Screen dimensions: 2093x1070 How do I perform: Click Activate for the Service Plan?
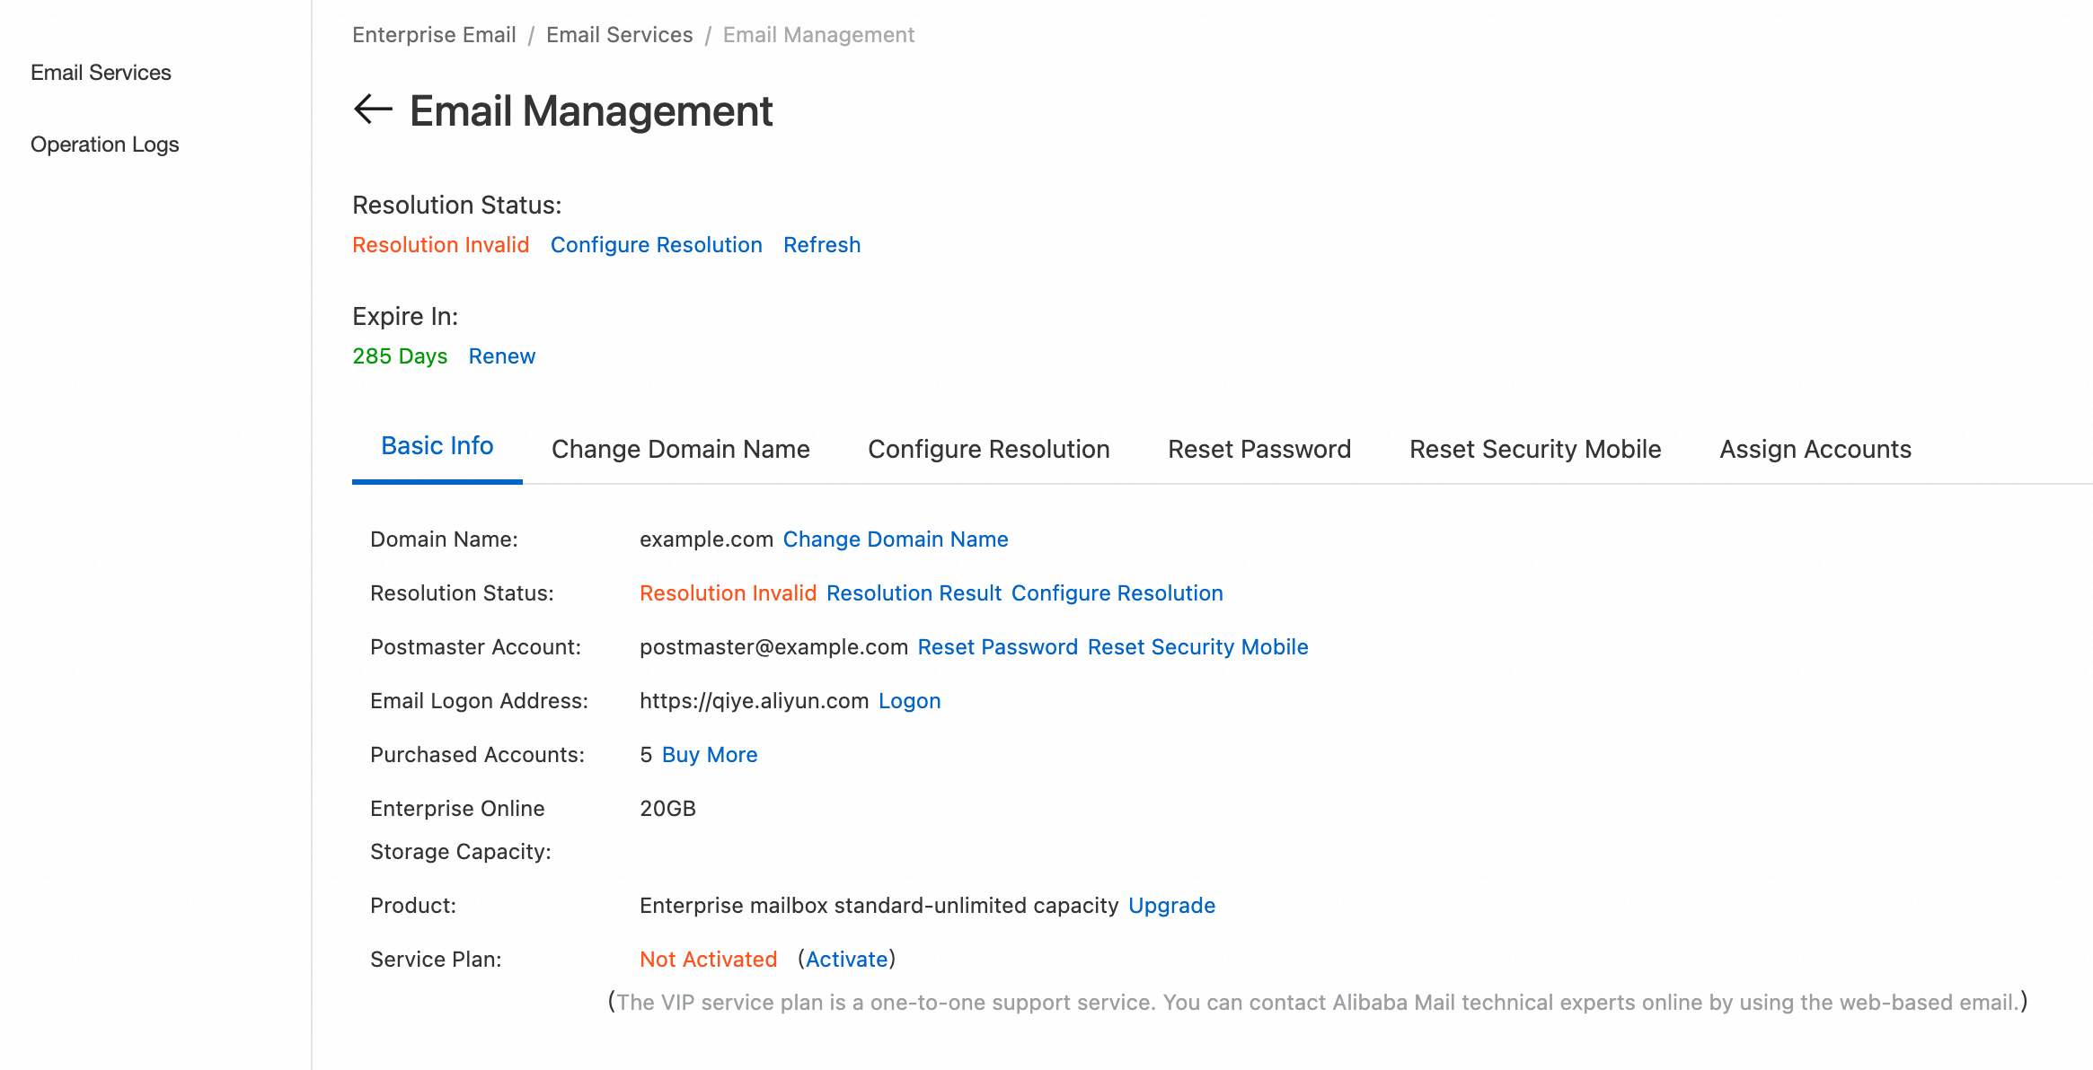[x=846, y=960]
